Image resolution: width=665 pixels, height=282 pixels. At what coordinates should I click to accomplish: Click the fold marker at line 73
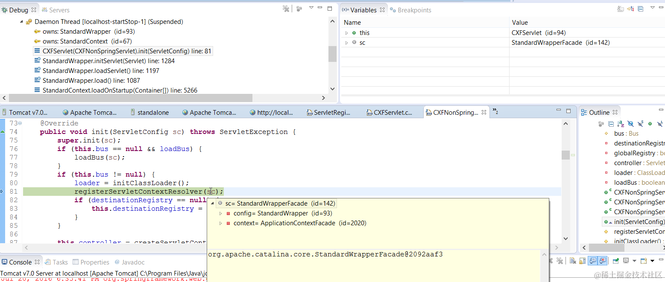pyautogui.click(x=20, y=123)
